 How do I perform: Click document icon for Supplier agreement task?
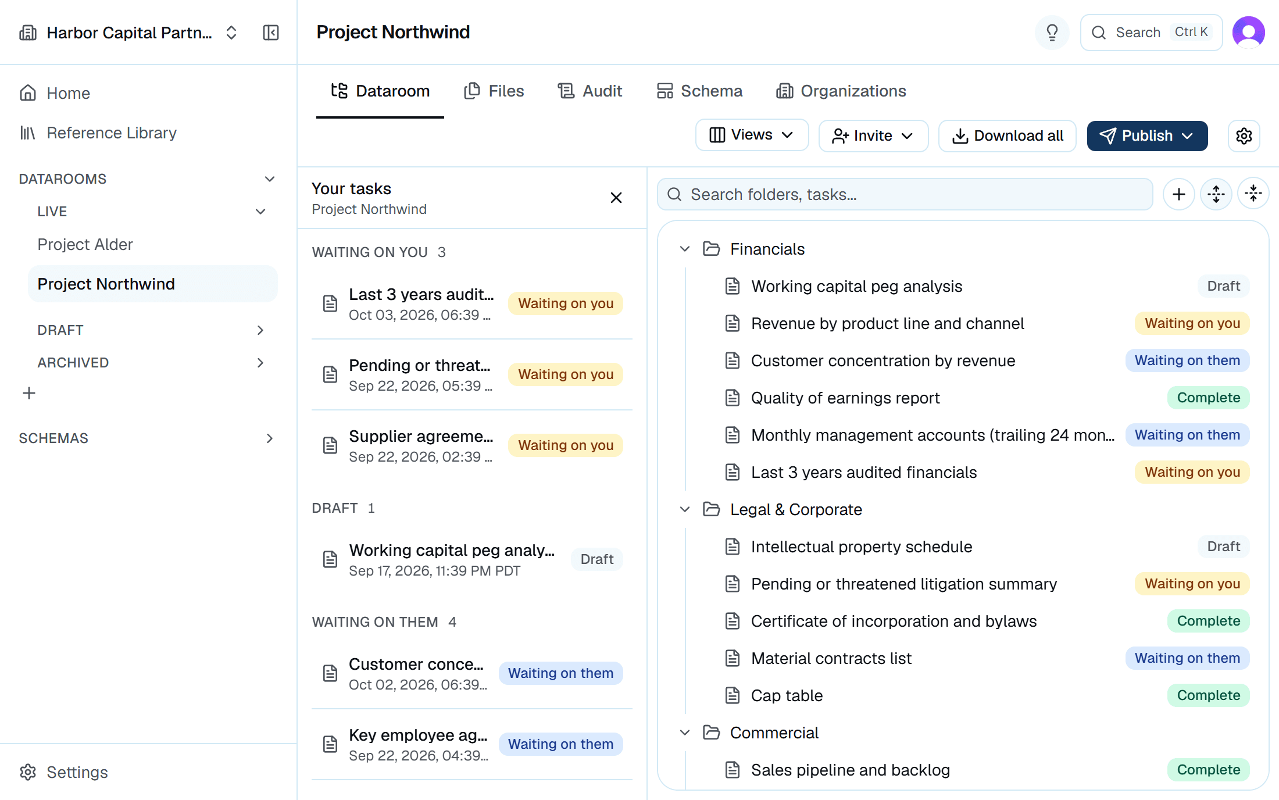[330, 445]
